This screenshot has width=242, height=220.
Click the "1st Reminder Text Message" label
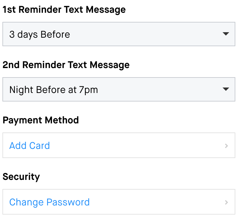tap(64, 9)
